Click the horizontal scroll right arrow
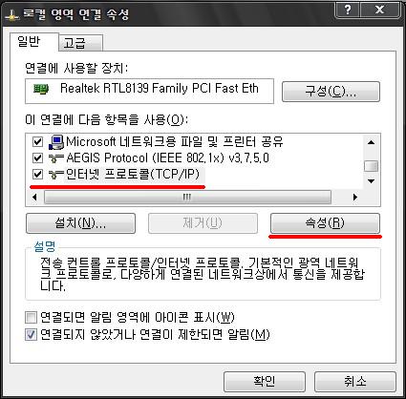 (x=355, y=198)
